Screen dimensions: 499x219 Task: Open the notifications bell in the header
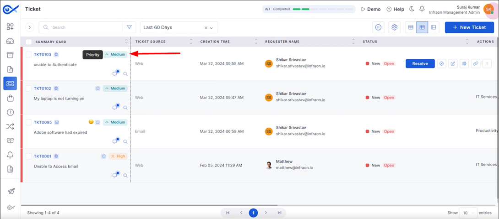click(x=422, y=9)
